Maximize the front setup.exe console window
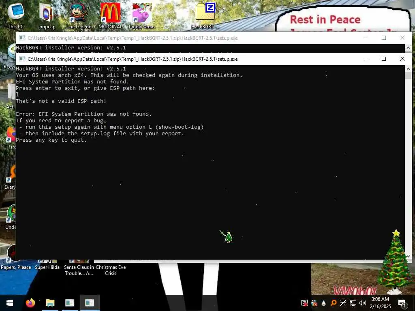Screen dimensions: 415x311 point(384,59)
